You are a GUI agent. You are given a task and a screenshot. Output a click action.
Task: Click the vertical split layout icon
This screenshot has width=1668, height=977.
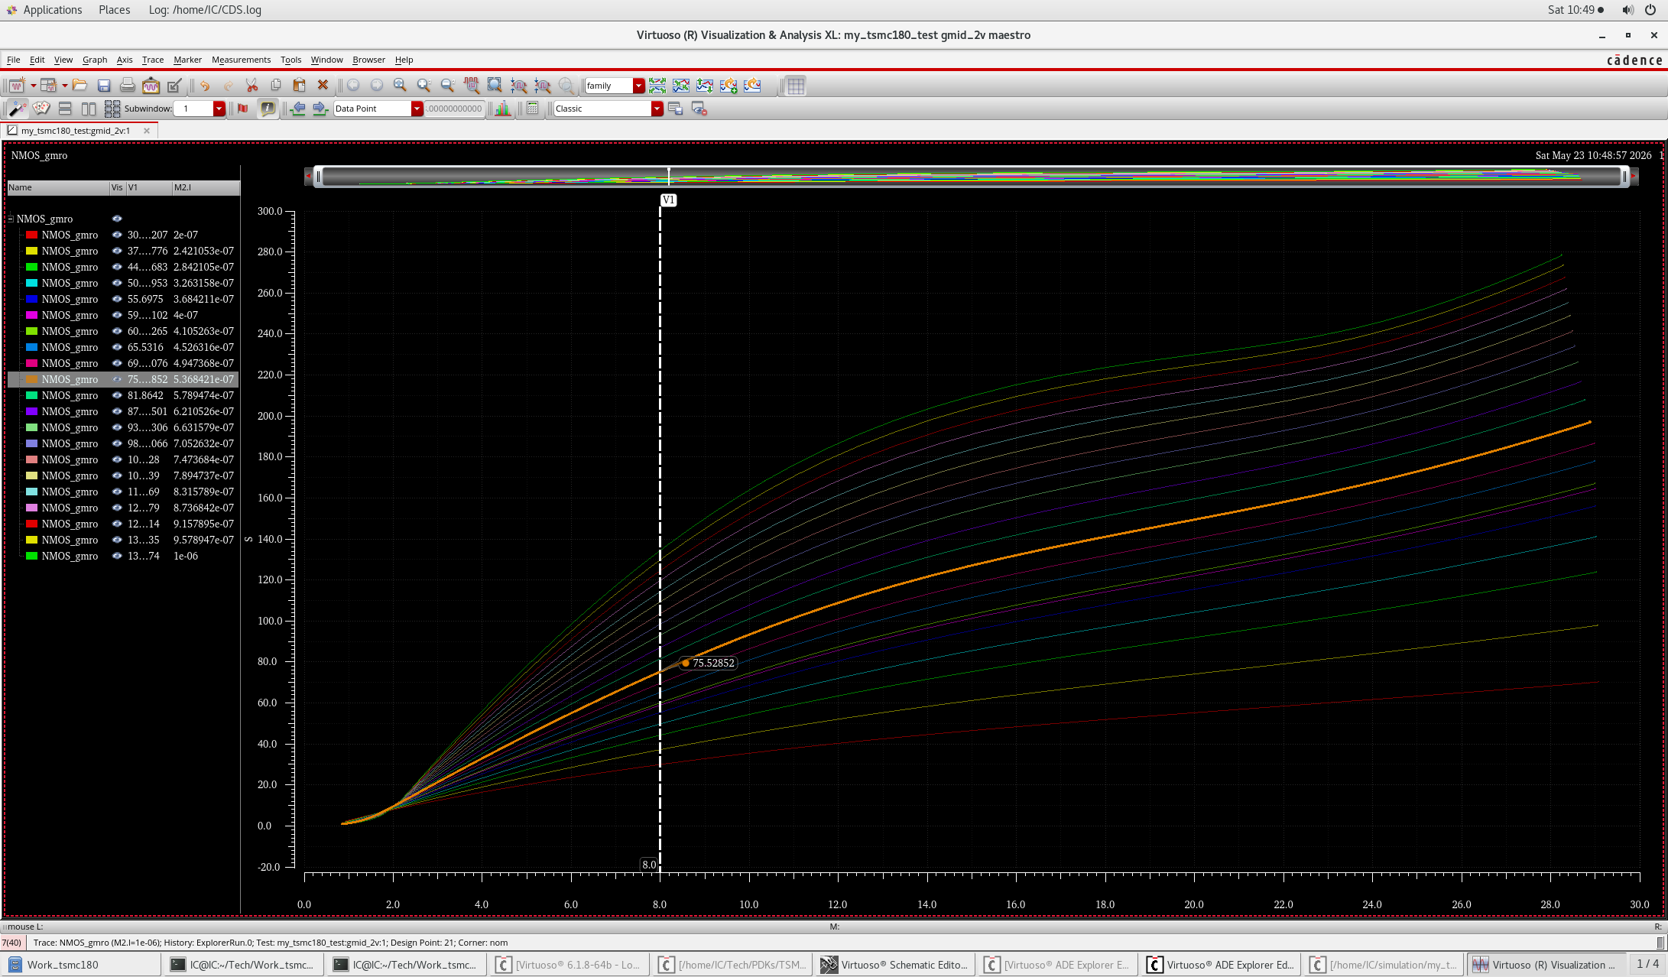point(89,109)
